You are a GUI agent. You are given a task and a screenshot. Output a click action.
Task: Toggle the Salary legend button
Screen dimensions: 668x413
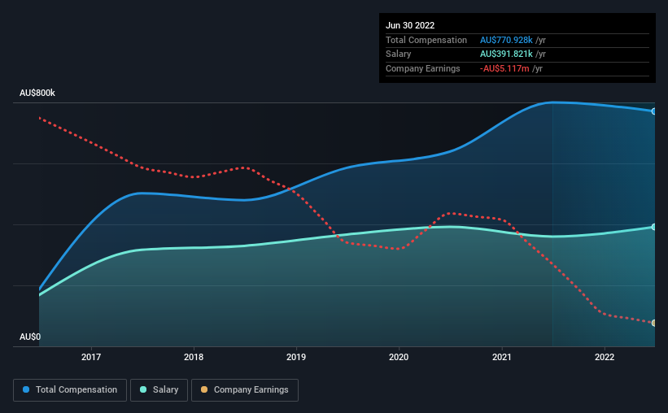click(159, 390)
